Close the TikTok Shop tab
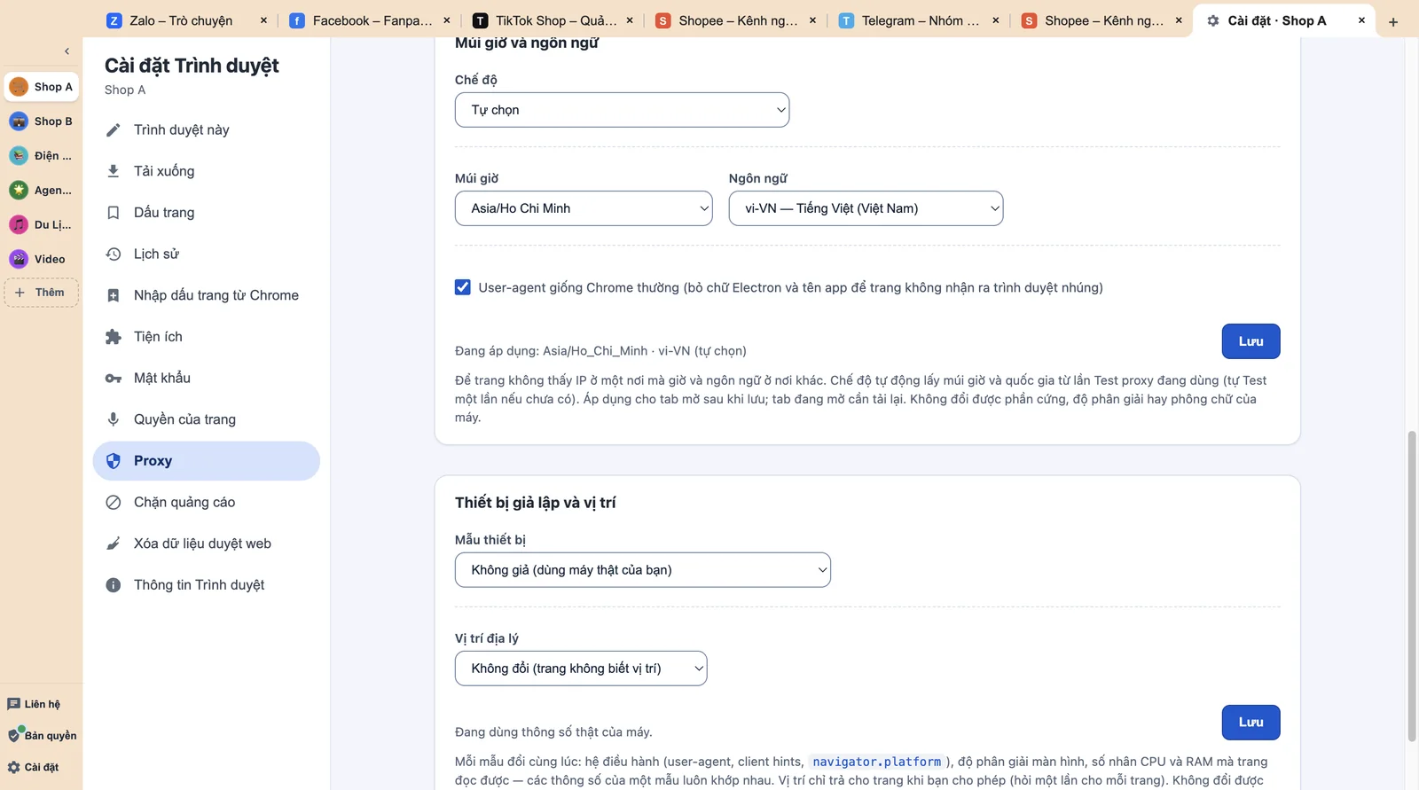The width and height of the screenshot is (1419, 790). coord(630,20)
